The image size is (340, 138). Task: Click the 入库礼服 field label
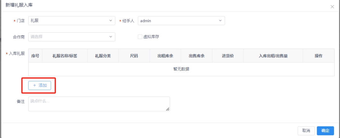tap(17, 53)
